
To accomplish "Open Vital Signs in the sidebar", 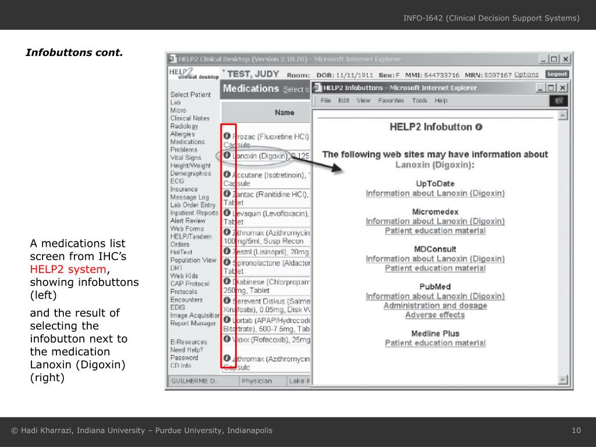I will pyautogui.click(x=186, y=158).
